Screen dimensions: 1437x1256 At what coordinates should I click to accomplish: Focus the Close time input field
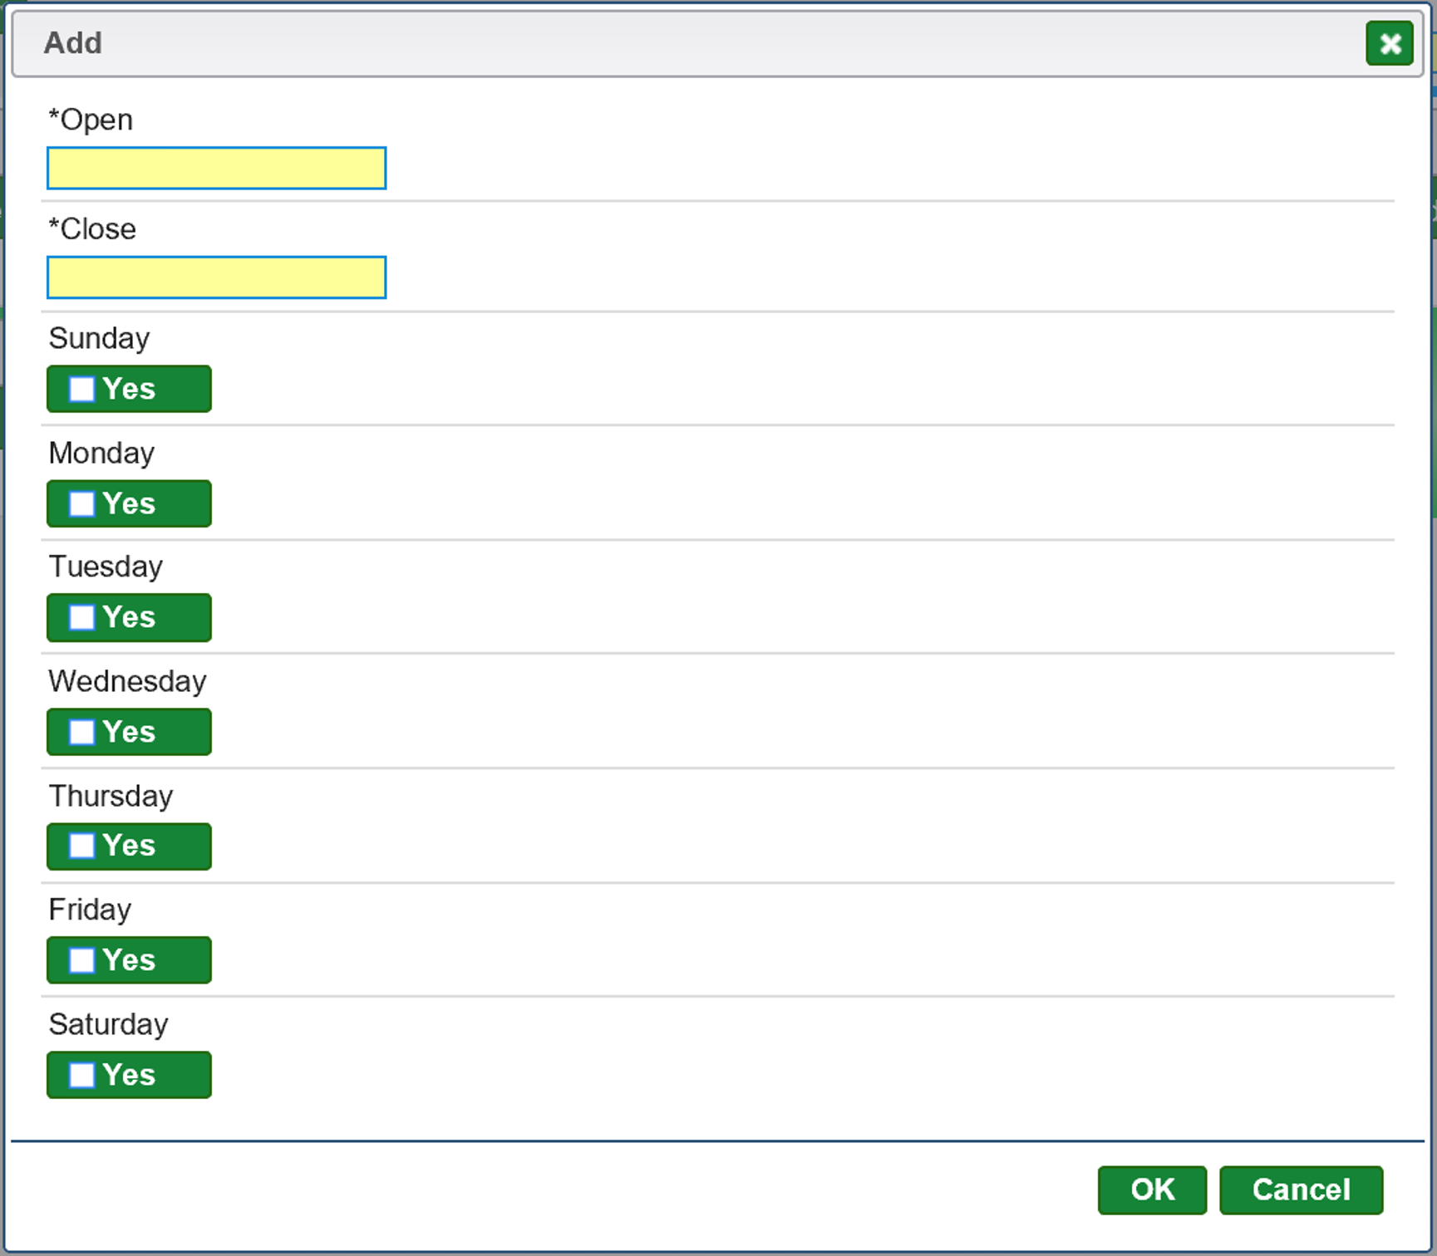(x=216, y=277)
